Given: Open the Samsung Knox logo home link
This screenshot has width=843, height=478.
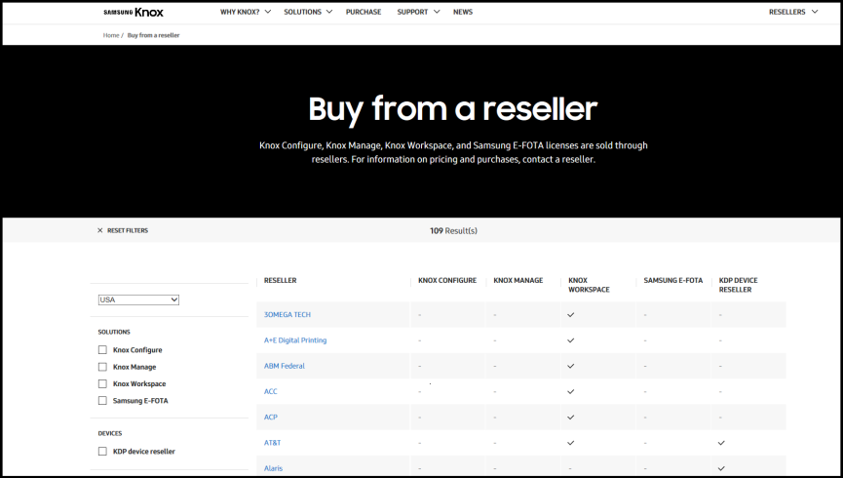Looking at the screenshot, I should [x=134, y=12].
